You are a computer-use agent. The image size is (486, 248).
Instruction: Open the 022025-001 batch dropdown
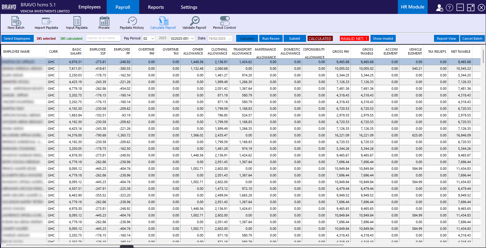click(192, 39)
